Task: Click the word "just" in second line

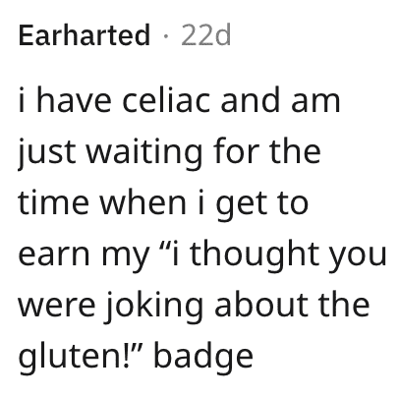Action: [46, 151]
